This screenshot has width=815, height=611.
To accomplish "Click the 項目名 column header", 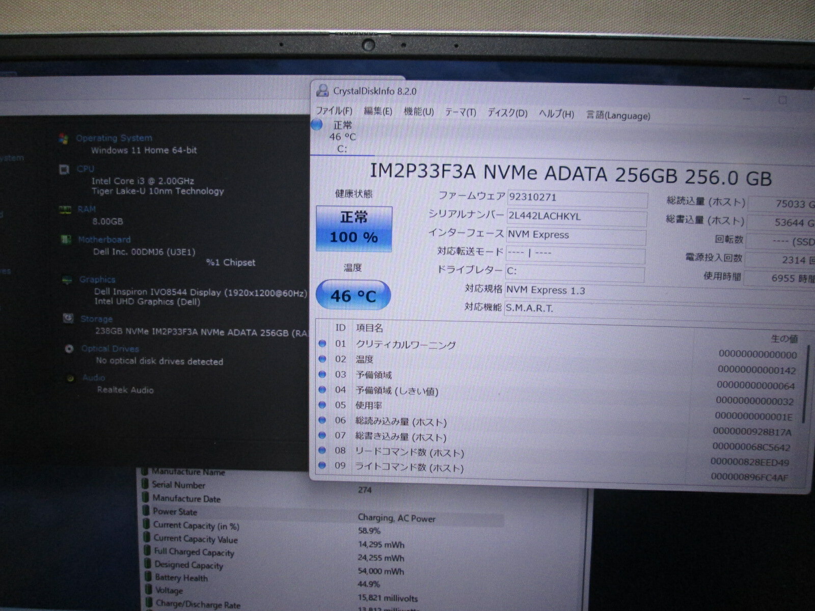I will 370,328.
